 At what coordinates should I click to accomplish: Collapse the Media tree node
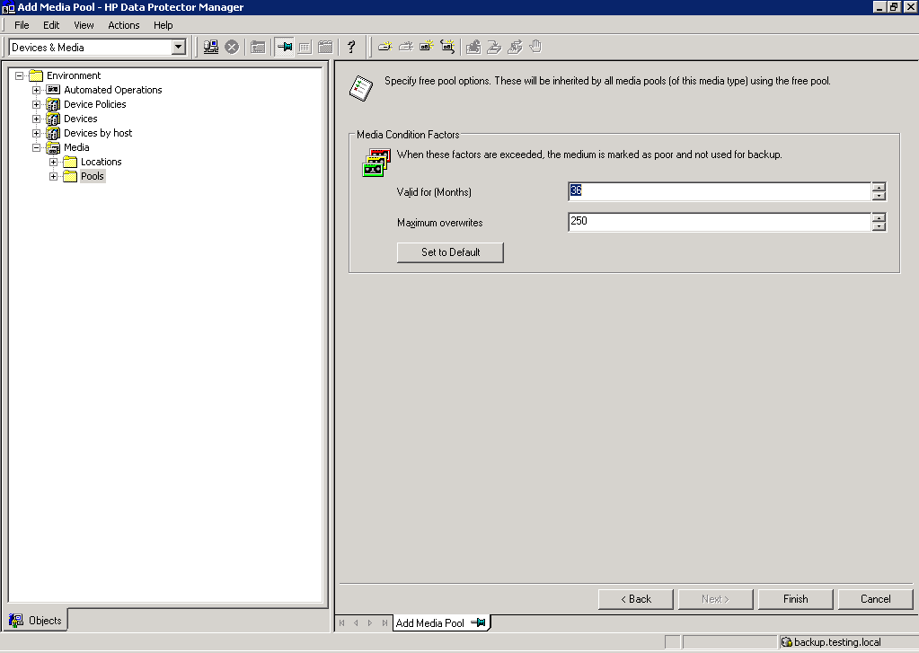[x=37, y=147]
